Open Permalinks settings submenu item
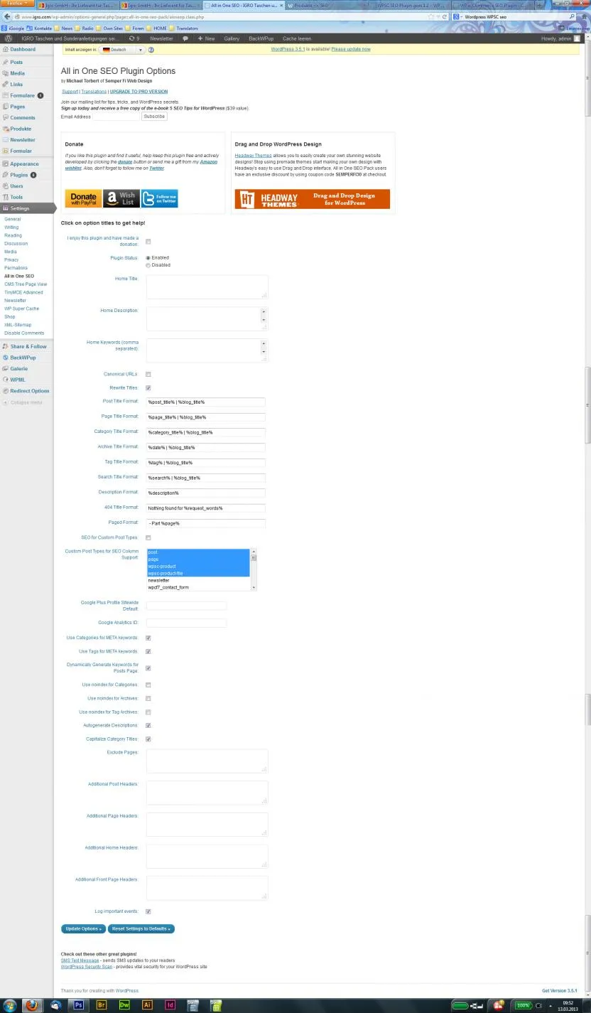The width and height of the screenshot is (591, 1013). (16, 268)
